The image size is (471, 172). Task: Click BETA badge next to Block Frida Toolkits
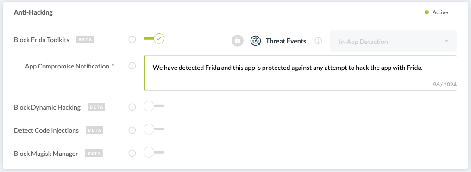click(85, 40)
